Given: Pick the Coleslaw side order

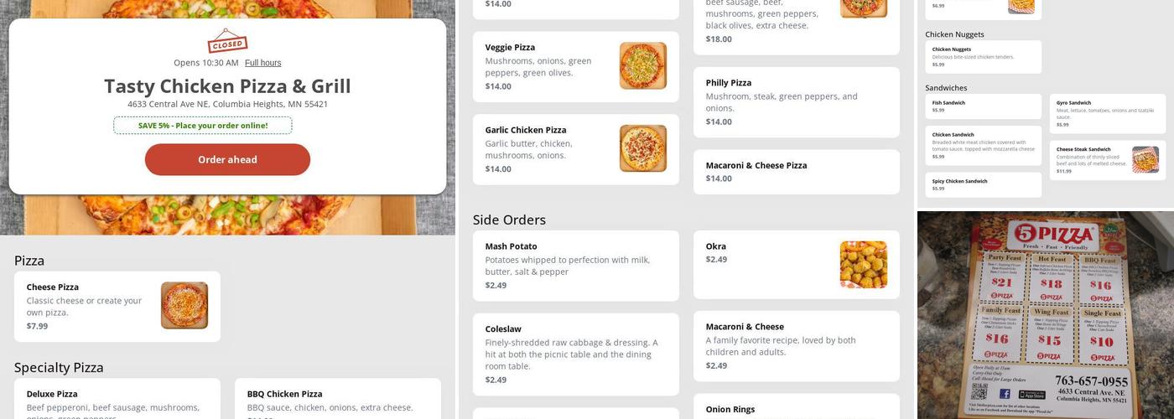Looking at the screenshot, I should 575,354.
